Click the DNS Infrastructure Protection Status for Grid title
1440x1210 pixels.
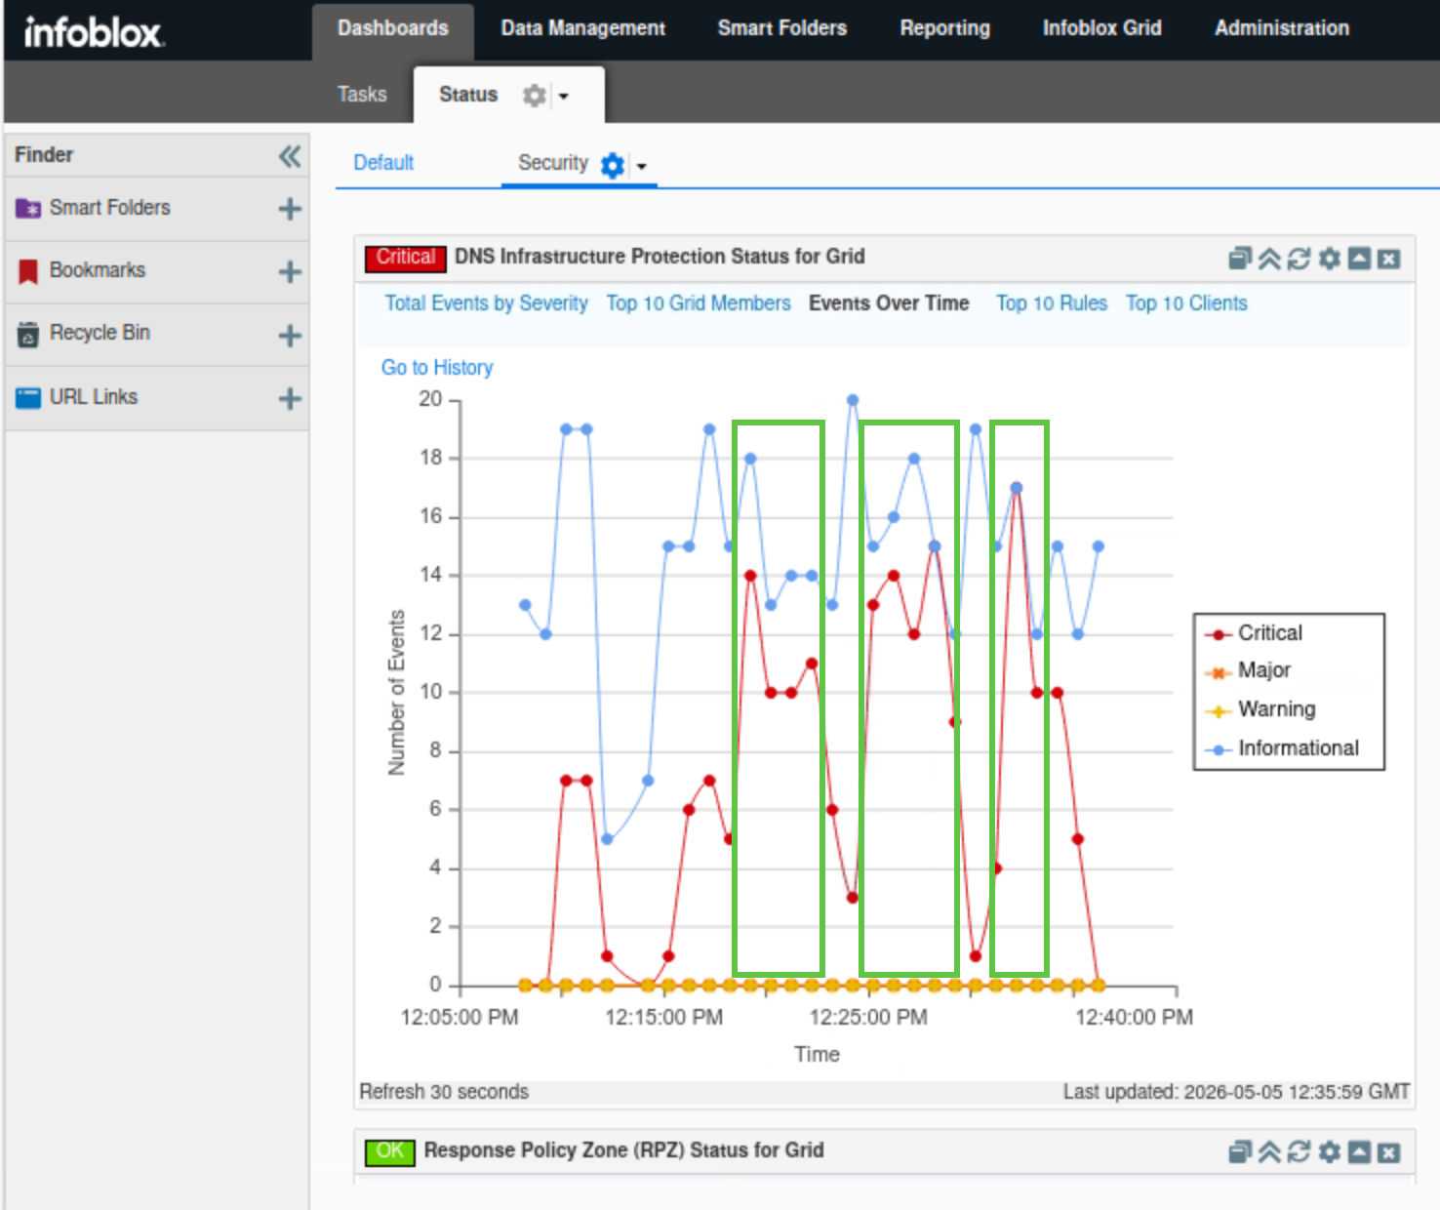[660, 257]
